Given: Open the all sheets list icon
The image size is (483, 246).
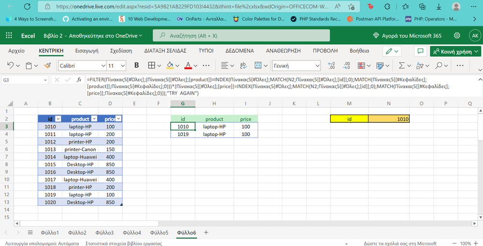Looking at the screenshot, I should click(30, 232).
